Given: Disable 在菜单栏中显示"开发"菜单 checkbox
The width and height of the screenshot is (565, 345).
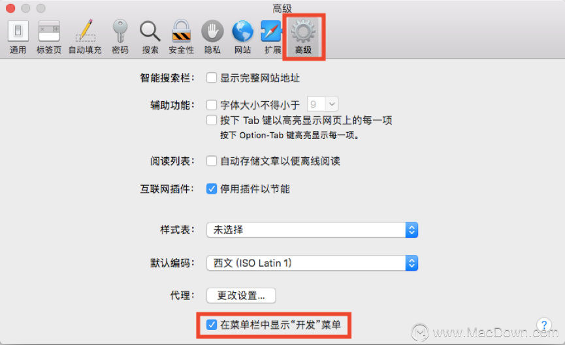Looking at the screenshot, I should coord(212,325).
